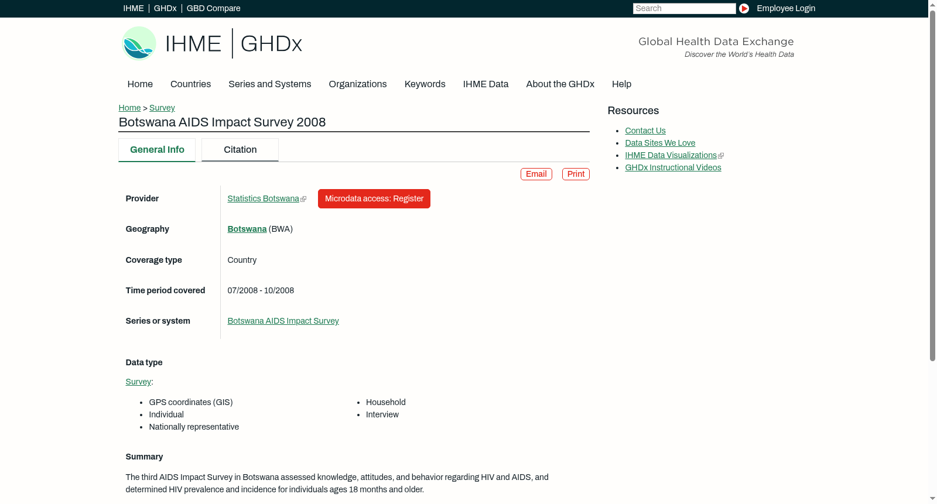Viewport: 937px width, 504px height.
Task: Open the GHDx wordmark in header
Action: click(x=271, y=44)
